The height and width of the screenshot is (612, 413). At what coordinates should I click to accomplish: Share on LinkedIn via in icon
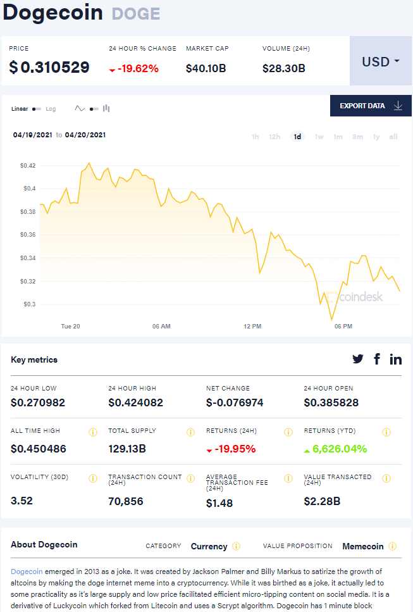(396, 359)
